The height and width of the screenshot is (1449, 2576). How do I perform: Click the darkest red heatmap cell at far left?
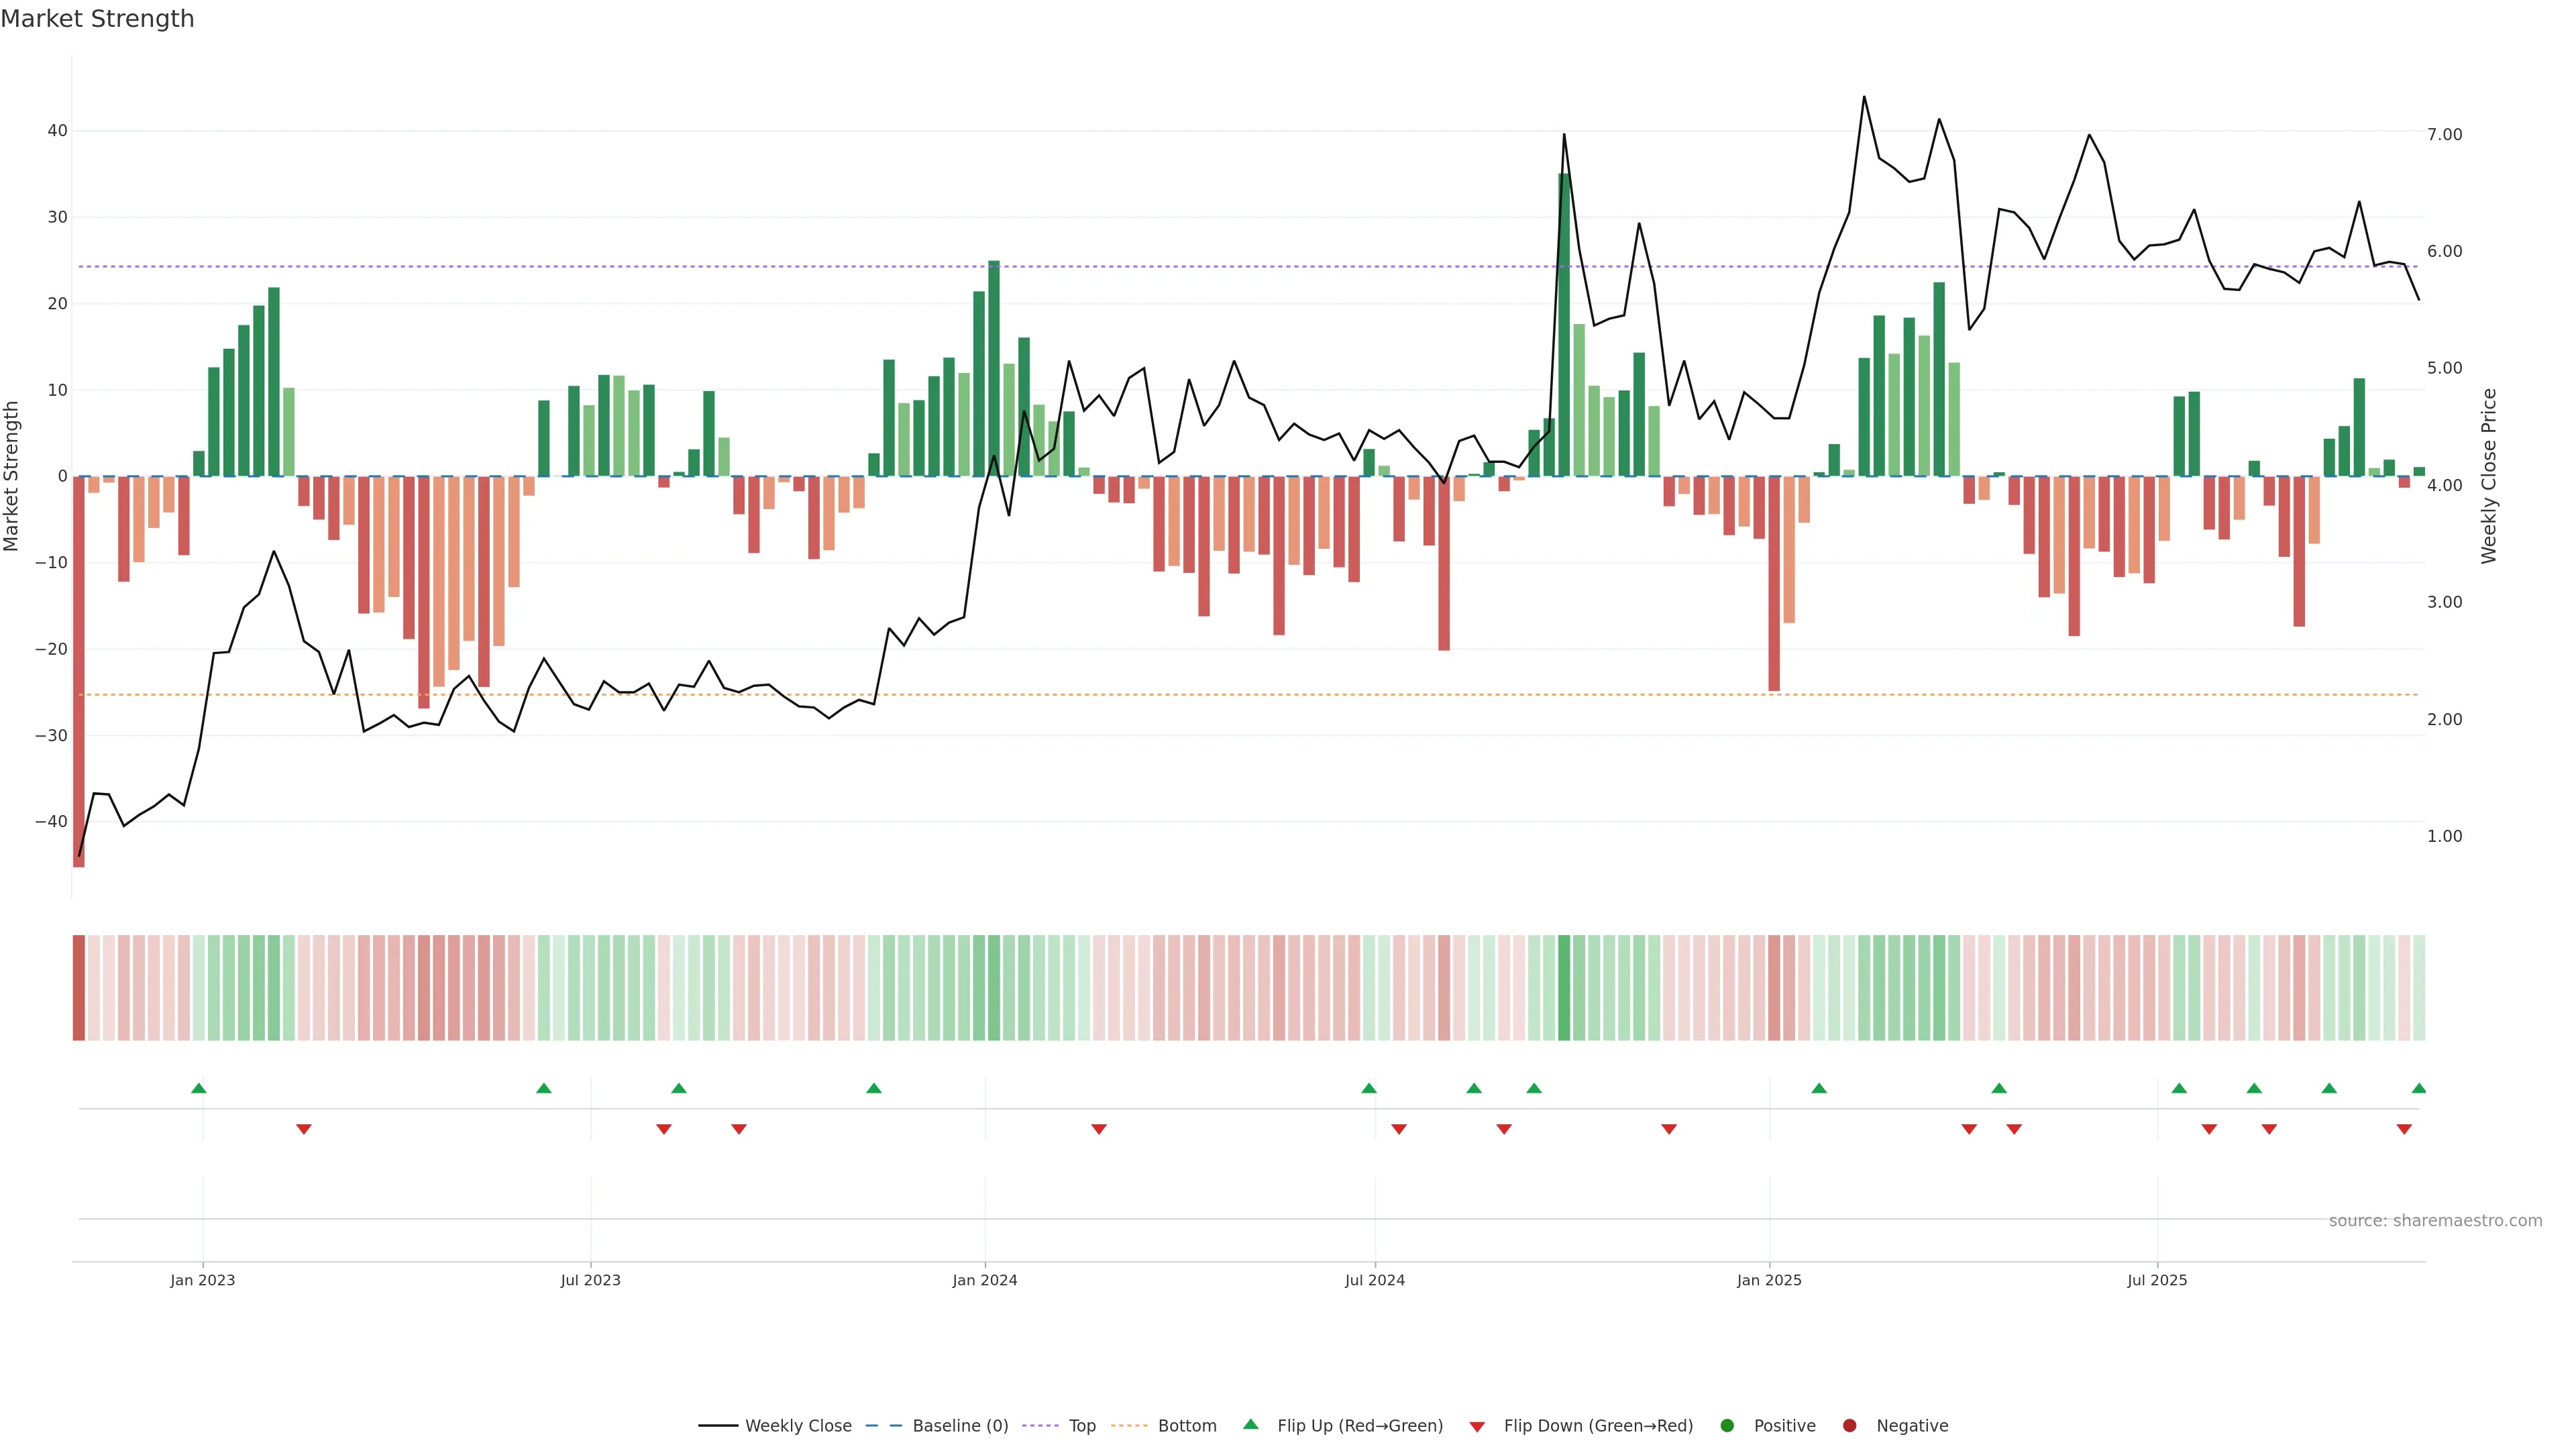click(79, 987)
